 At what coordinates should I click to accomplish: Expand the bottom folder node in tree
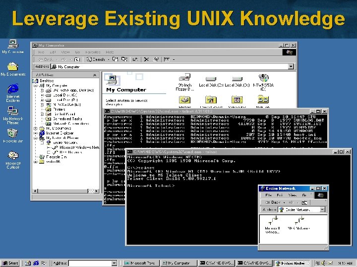(x=36, y=162)
